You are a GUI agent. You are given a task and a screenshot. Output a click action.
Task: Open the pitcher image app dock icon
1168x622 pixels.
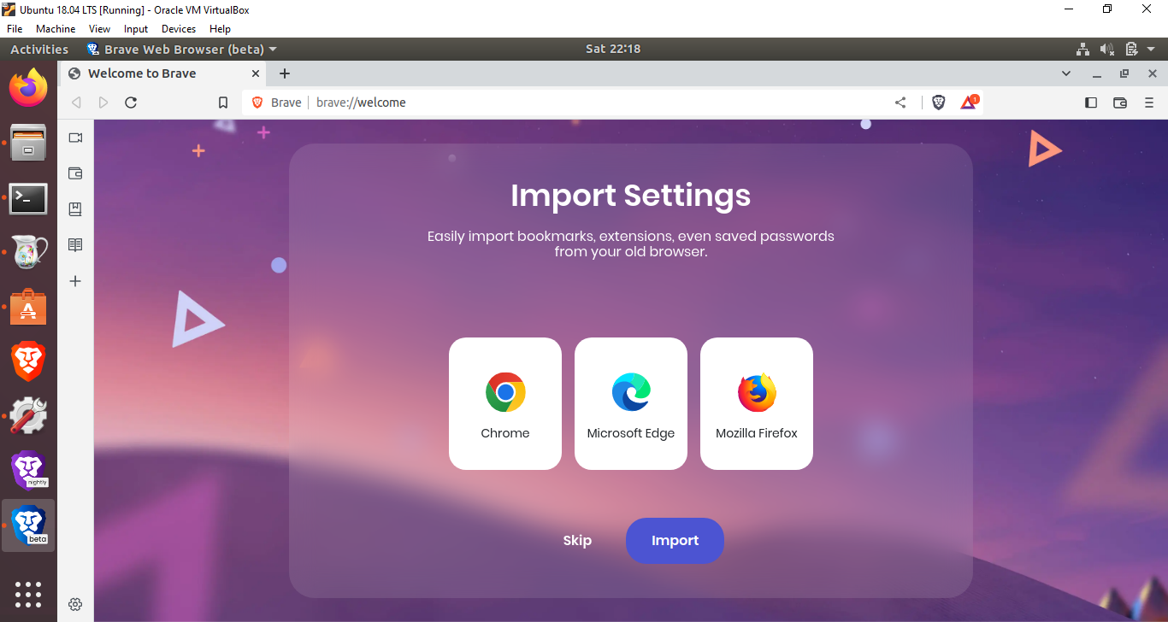pos(28,252)
